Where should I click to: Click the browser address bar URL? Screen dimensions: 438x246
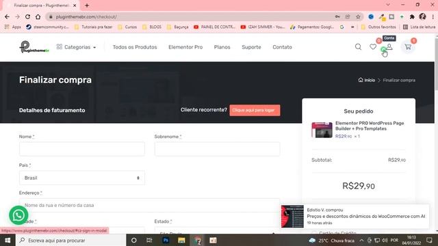(86, 16)
